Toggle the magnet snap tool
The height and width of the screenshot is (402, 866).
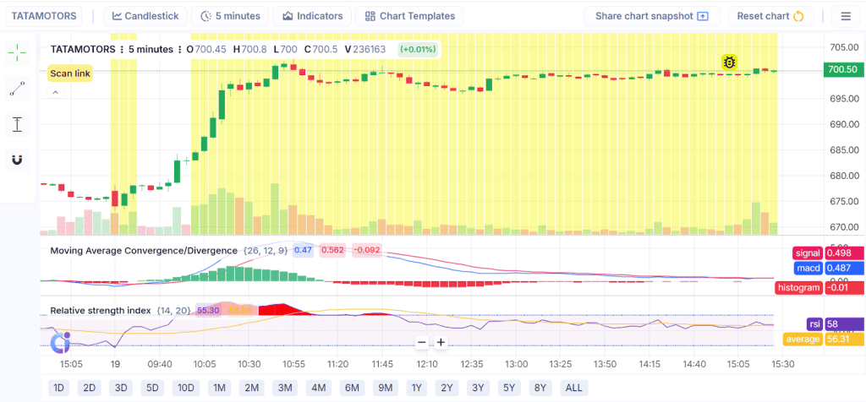(x=17, y=160)
